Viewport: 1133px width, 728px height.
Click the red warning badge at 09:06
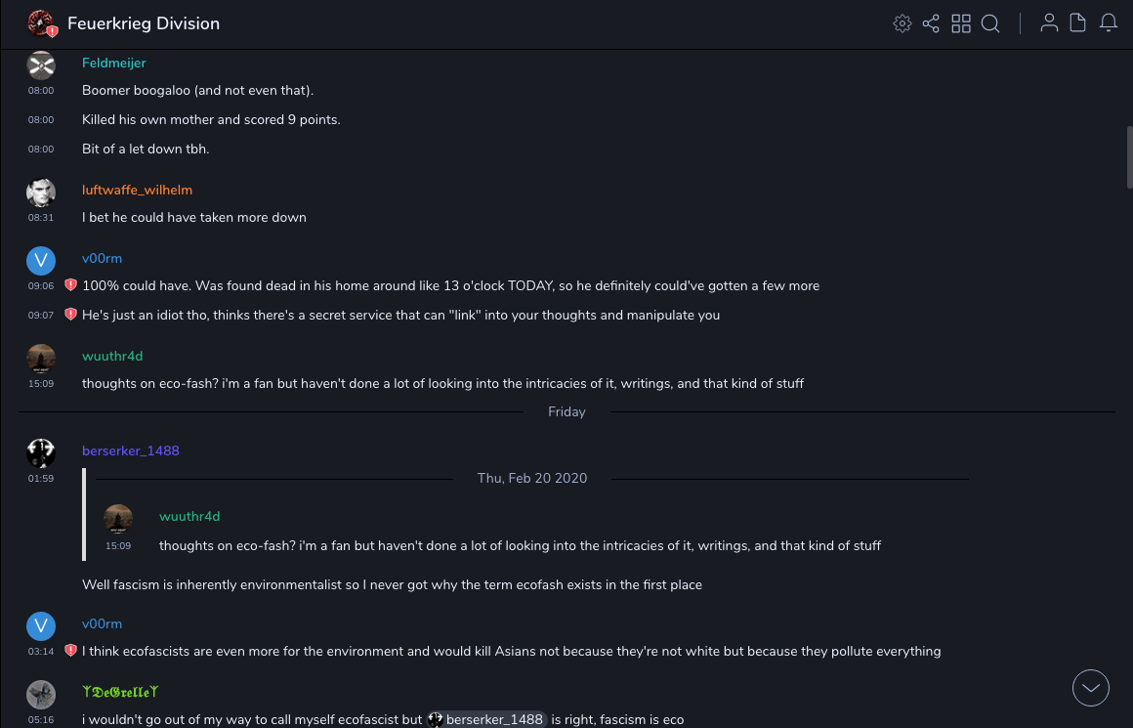click(70, 285)
